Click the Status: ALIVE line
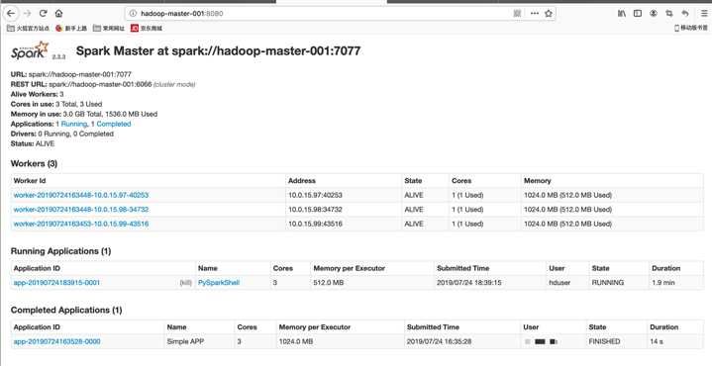The width and height of the screenshot is (712, 366). coord(33,143)
